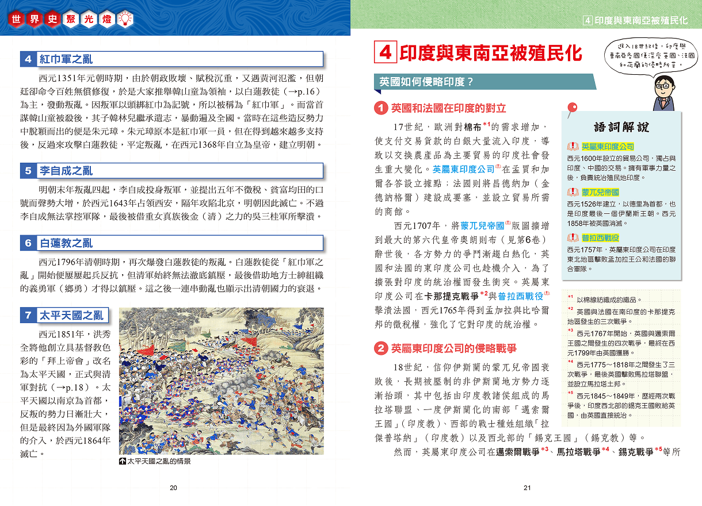Click footnote *5 starting 西元1845～1849年
This screenshot has width=702, height=506.
(x=621, y=405)
